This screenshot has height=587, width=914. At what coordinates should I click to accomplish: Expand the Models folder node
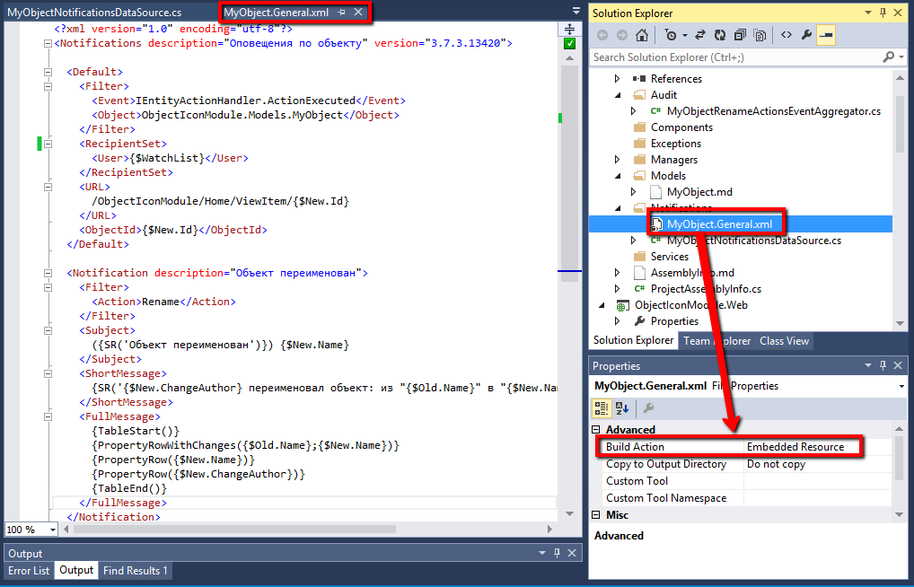(618, 176)
